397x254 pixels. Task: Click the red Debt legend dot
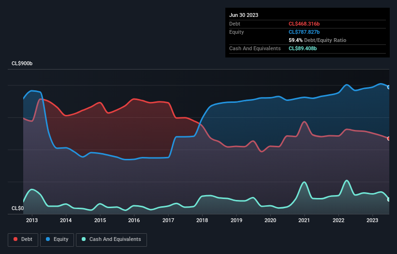pyautogui.click(x=15, y=239)
